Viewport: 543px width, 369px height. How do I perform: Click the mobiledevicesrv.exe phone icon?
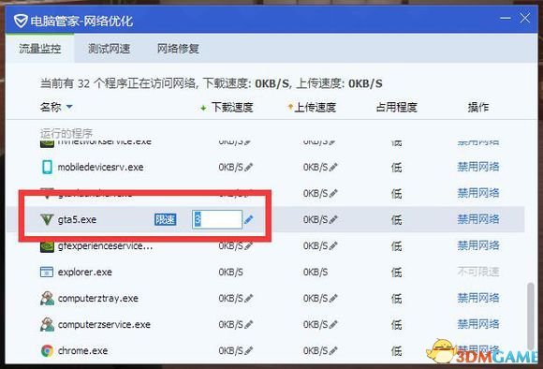(x=47, y=167)
